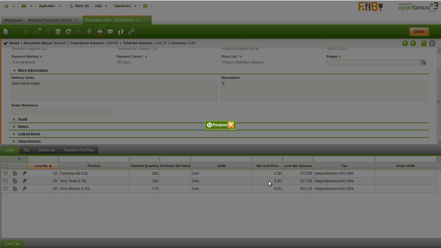The width and height of the screenshot is (441, 248).
Task: Sort the grid by Line No. column header
Action: click(x=43, y=166)
